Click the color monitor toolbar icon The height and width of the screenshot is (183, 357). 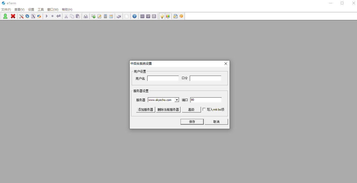(168, 16)
